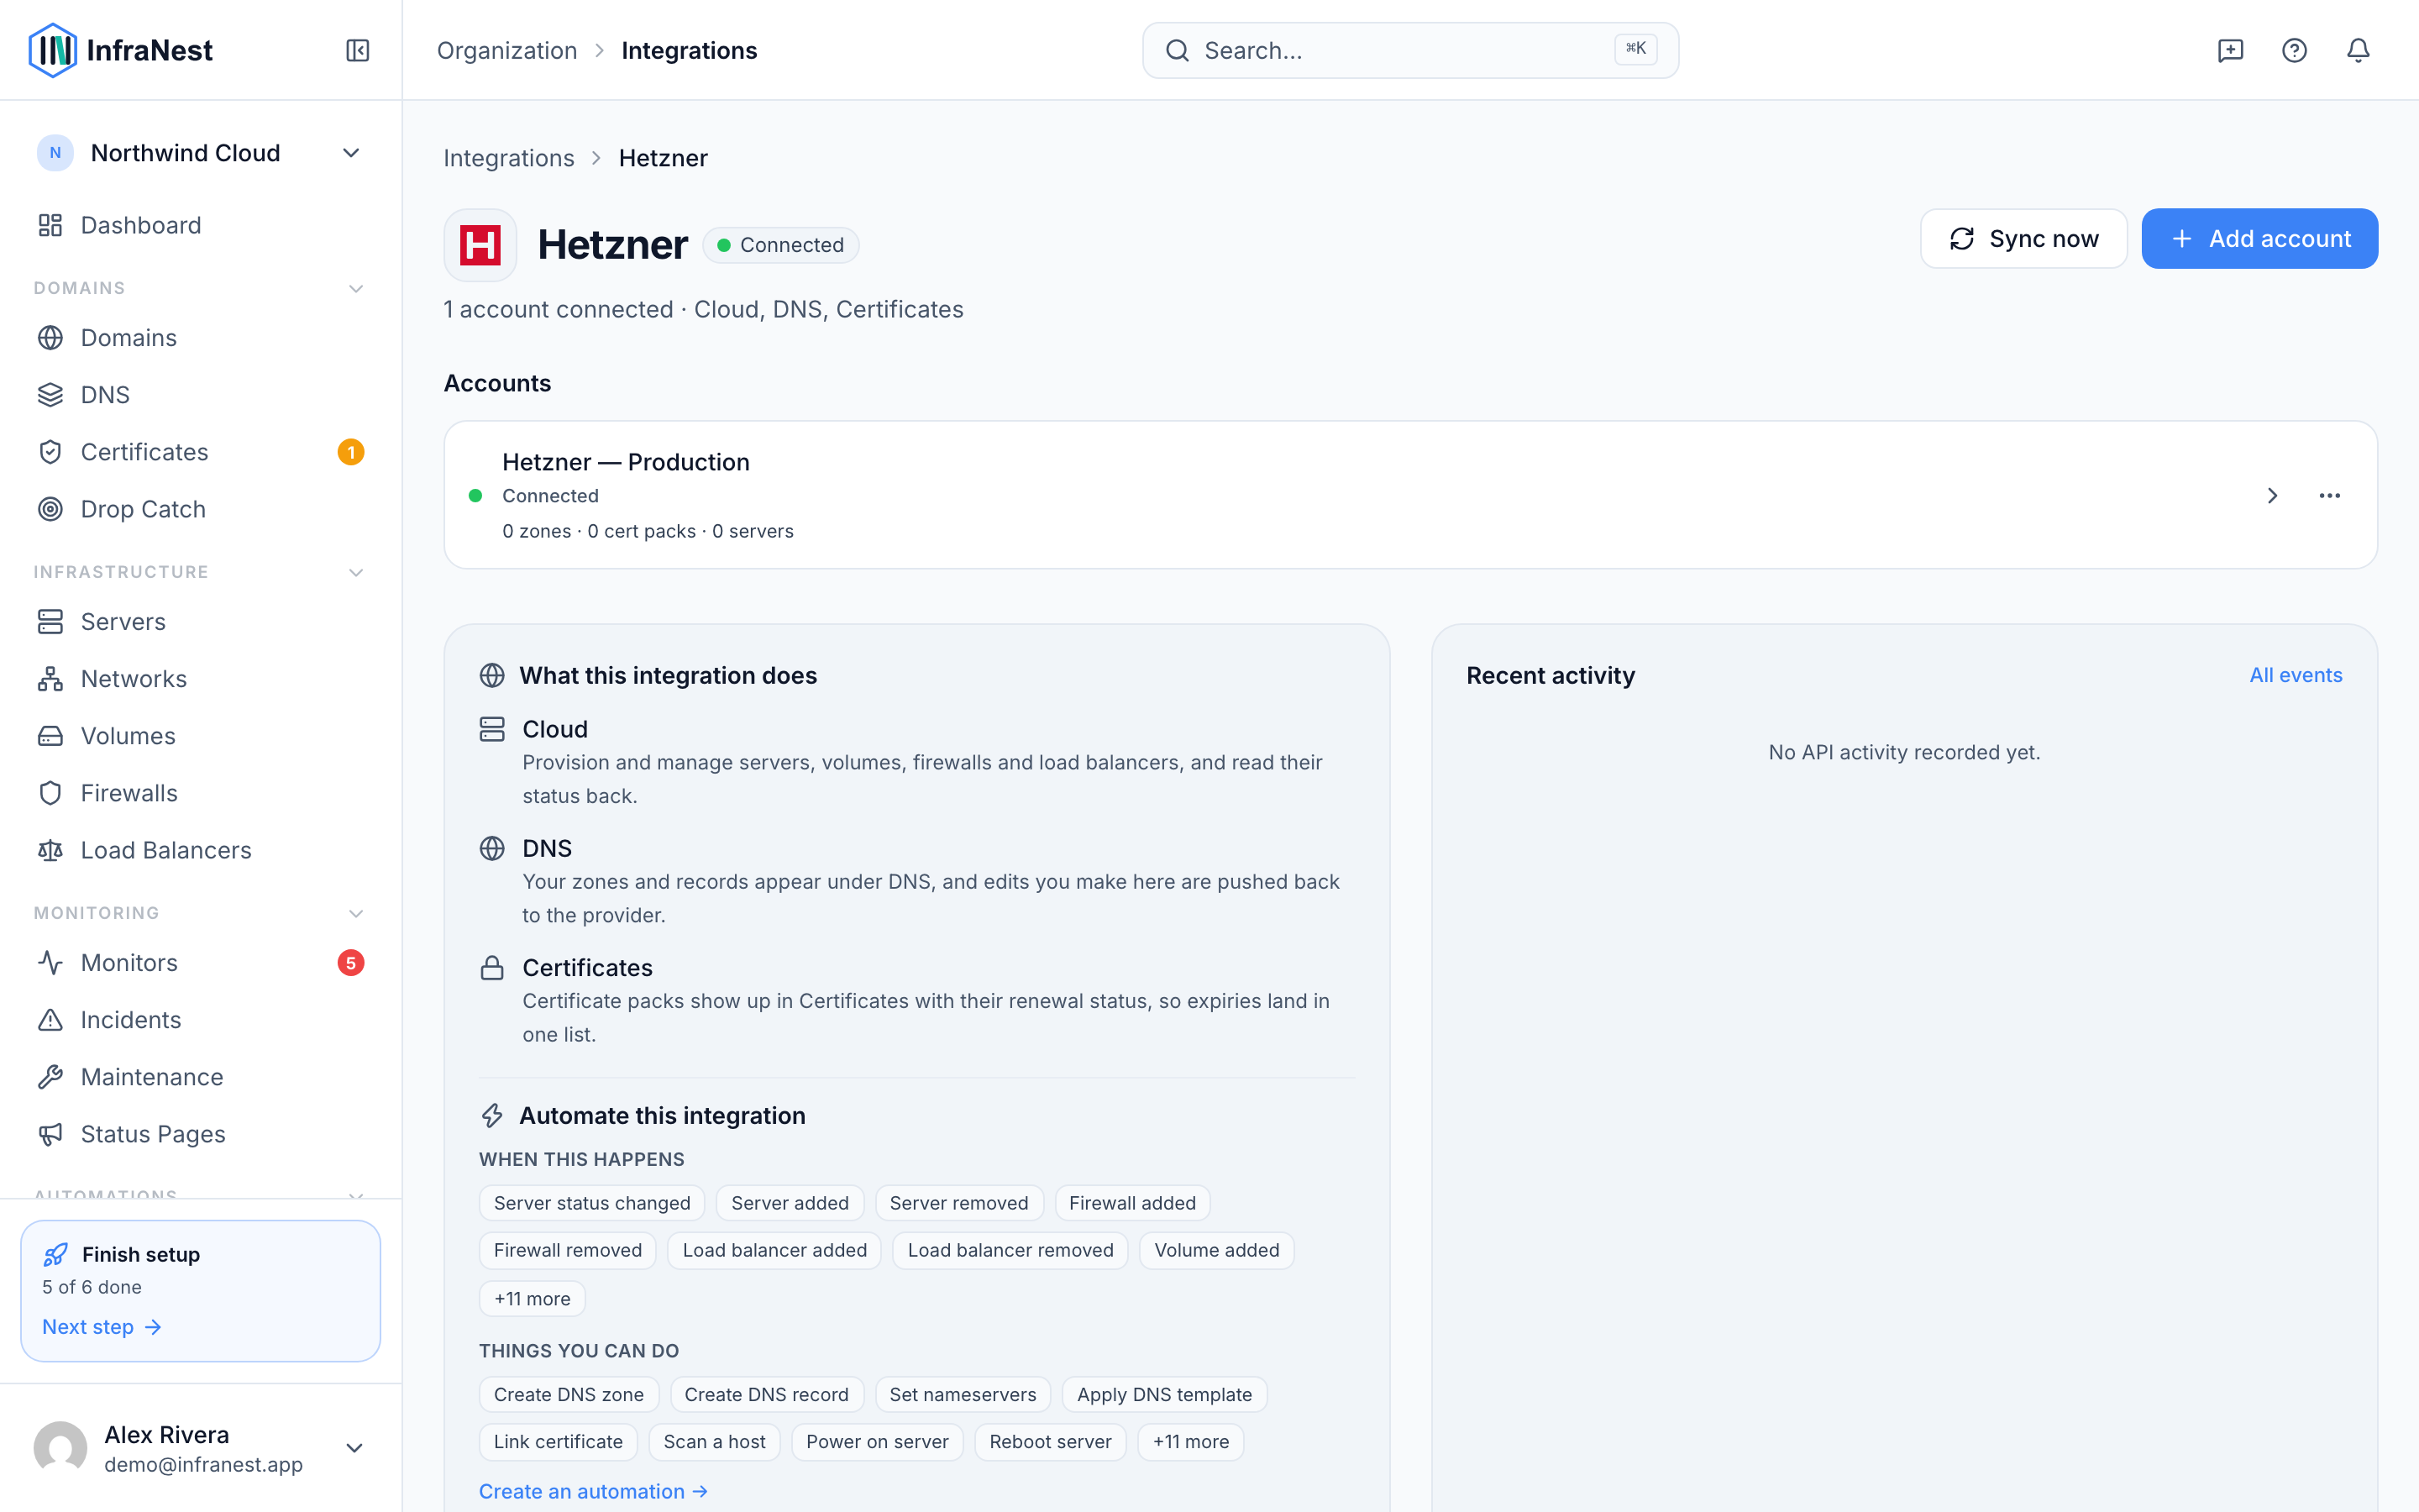Viewport: 2419px width, 1512px height.
Task: Open Hetzner — Production account title
Action: 626,462
